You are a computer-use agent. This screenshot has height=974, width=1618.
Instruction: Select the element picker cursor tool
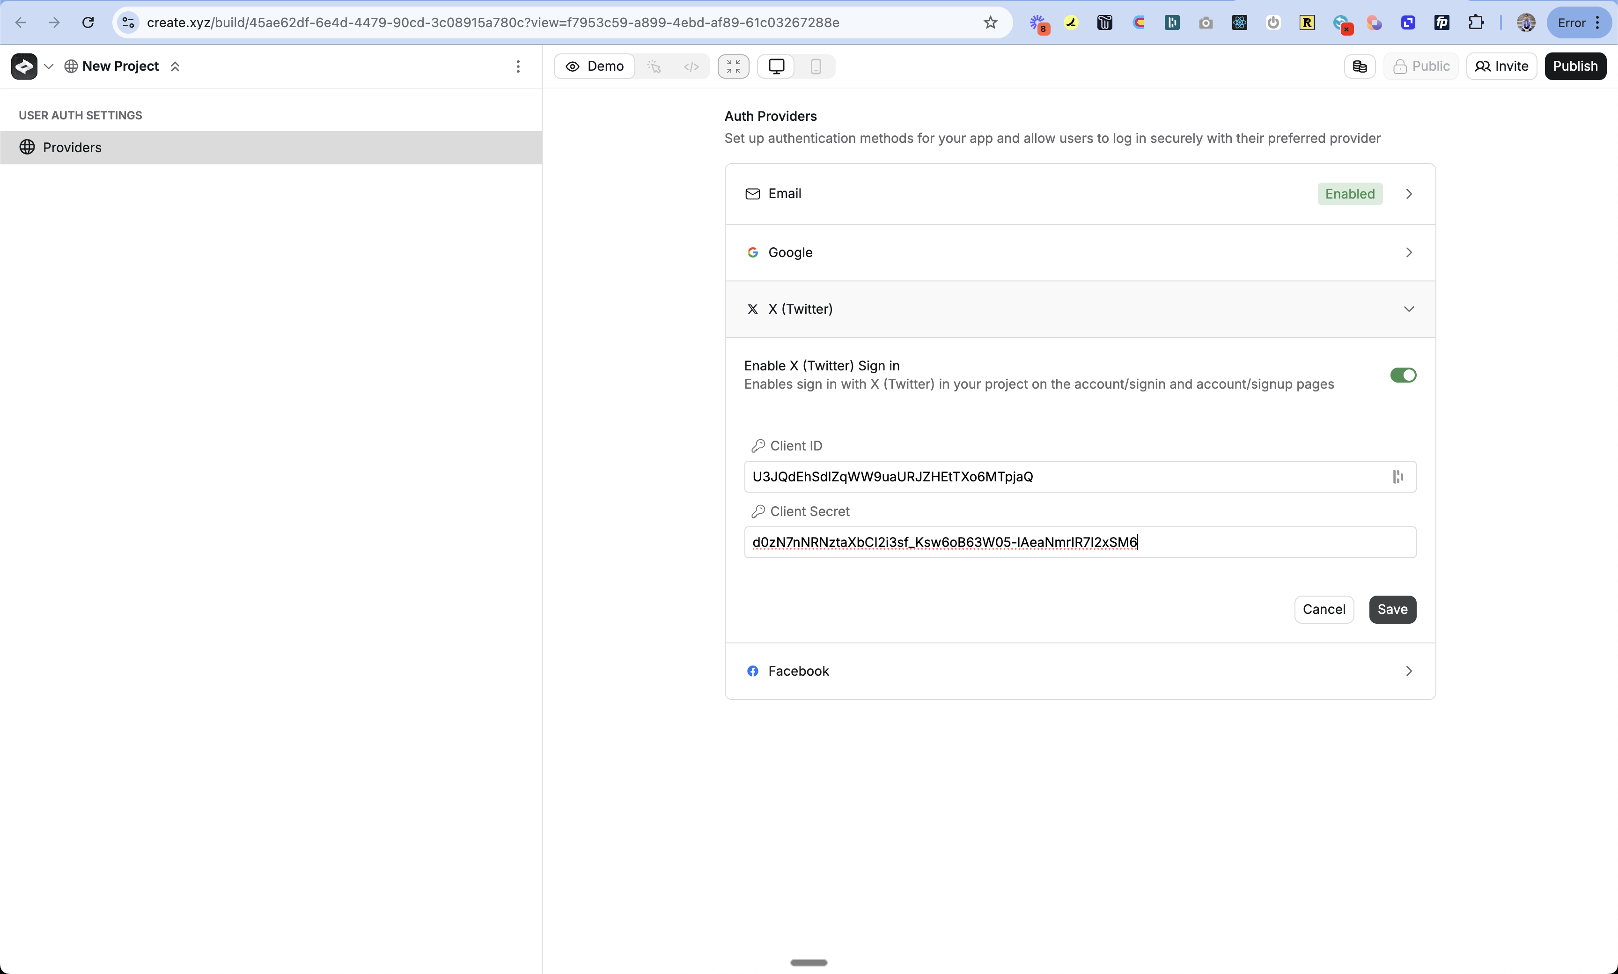pyautogui.click(x=654, y=66)
